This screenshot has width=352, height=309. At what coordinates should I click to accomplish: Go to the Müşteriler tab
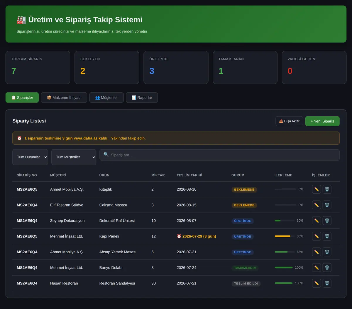click(x=106, y=98)
